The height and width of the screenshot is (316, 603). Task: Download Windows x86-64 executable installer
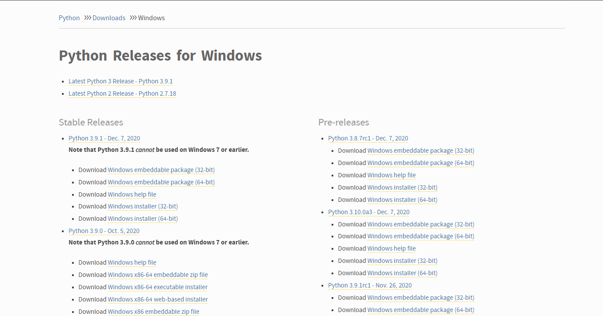click(158, 287)
